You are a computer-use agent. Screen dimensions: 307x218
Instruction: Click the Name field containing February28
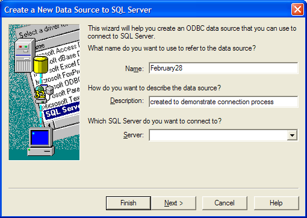point(223,68)
